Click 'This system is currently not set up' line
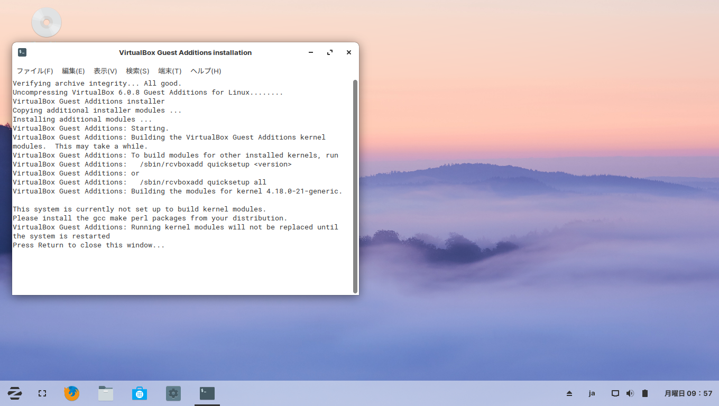The image size is (719, 406). pyautogui.click(x=140, y=209)
